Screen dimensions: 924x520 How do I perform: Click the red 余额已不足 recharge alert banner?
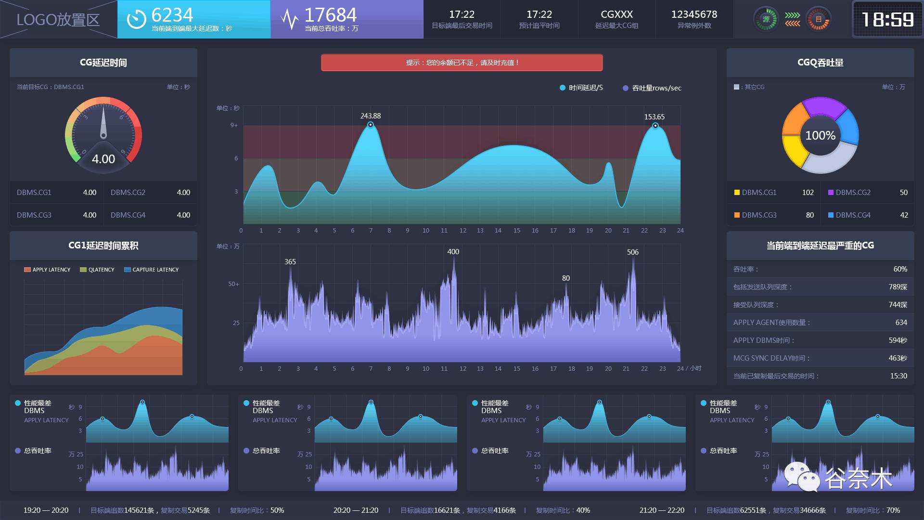coord(462,63)
